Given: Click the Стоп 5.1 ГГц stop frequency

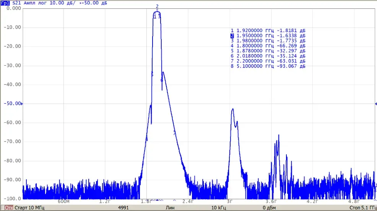Looking at the screenshot, I should click(x=363, y=208).
